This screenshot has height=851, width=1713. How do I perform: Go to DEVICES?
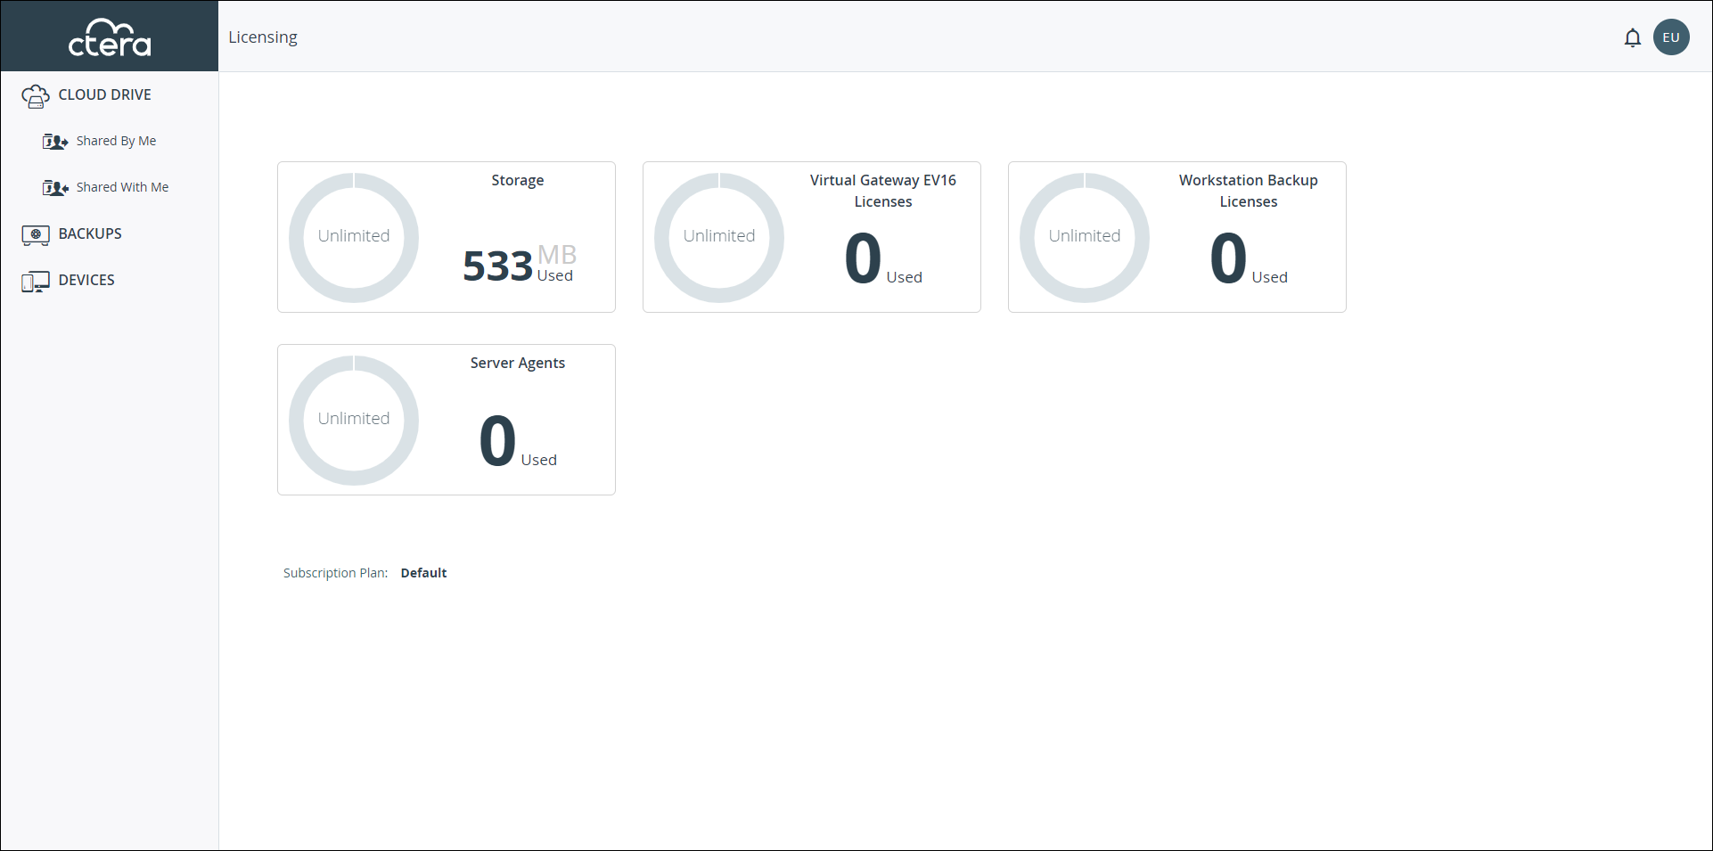coord(86,280)
